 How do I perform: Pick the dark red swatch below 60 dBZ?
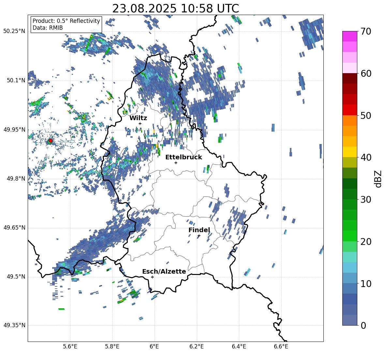coord(349,78)
